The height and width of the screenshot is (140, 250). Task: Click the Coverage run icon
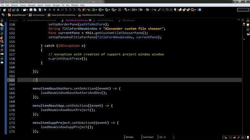coord(107,10)
